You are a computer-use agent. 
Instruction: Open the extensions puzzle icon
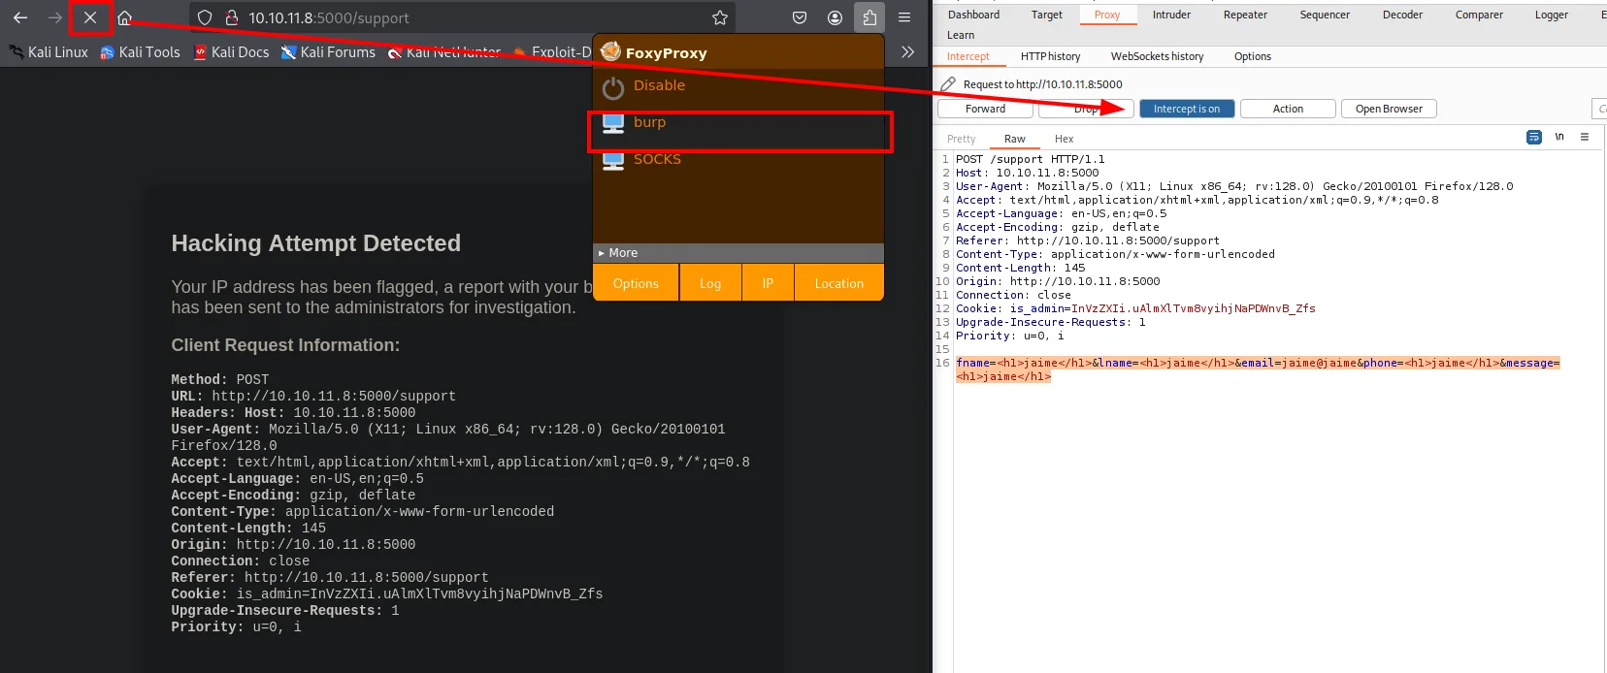869,17
